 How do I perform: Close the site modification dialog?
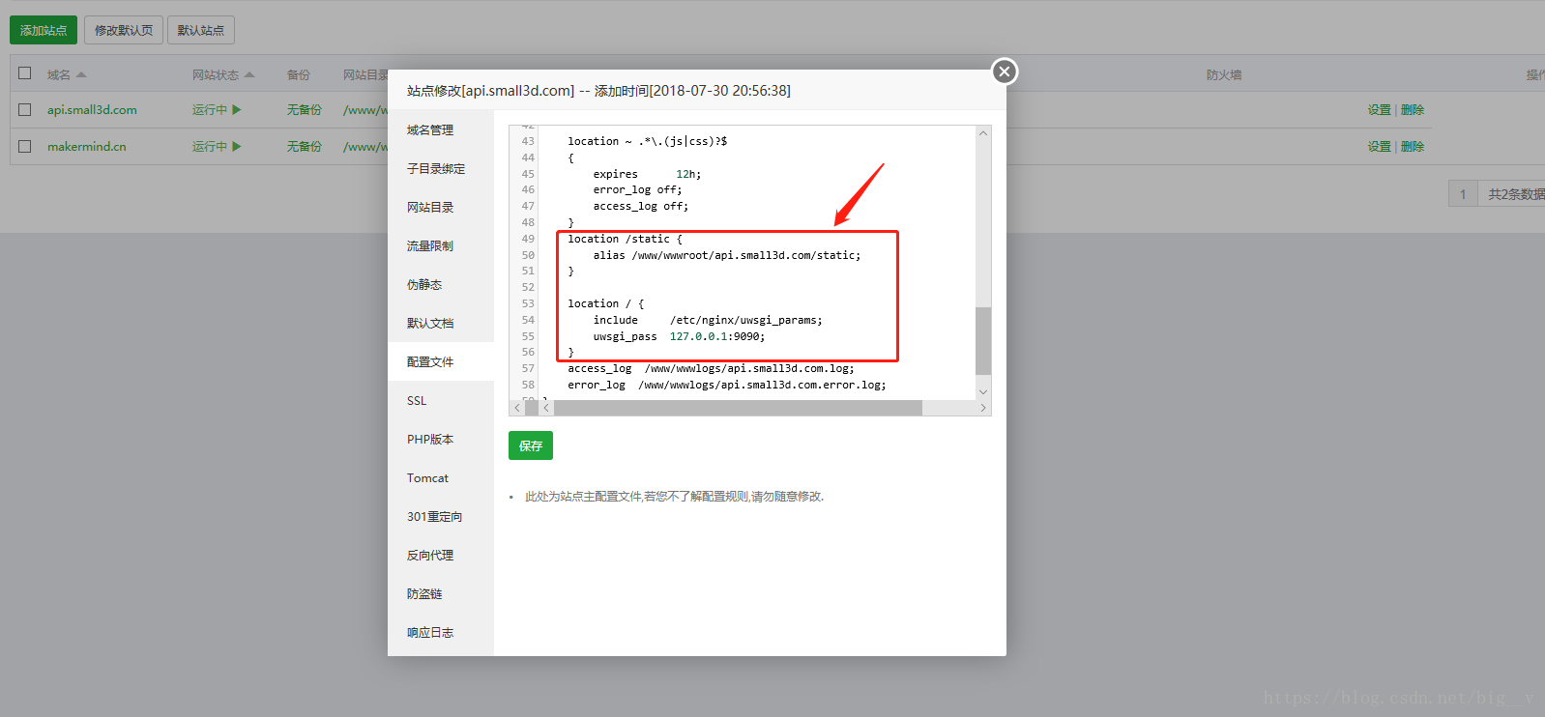tap(1005, 72)
